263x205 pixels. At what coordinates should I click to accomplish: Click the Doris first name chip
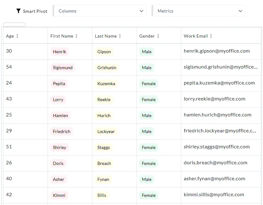click(x=58, y=163)
